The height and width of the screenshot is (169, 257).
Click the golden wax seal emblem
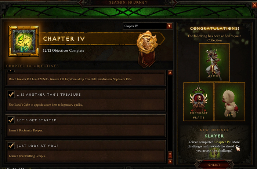pos(147,43)
